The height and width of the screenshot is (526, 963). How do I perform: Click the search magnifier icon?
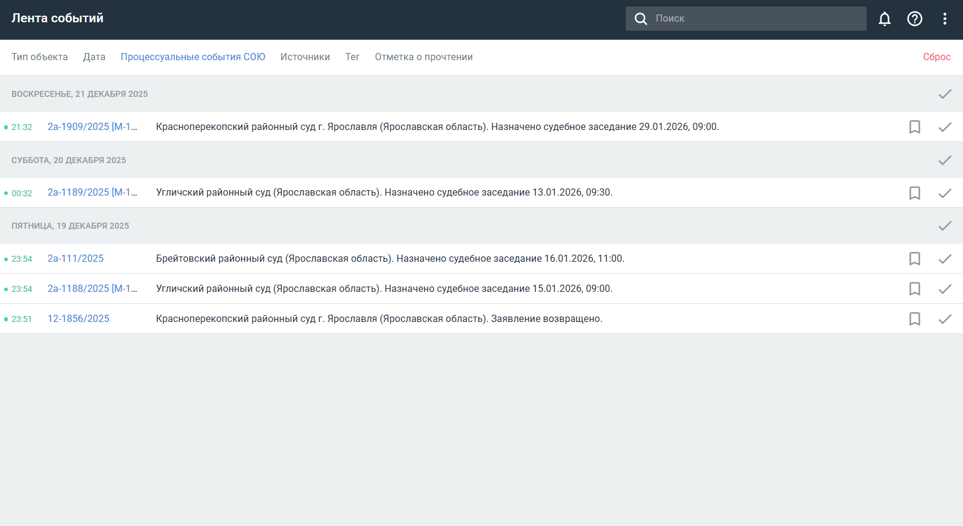pyautogui.click(x=641, y=19)
